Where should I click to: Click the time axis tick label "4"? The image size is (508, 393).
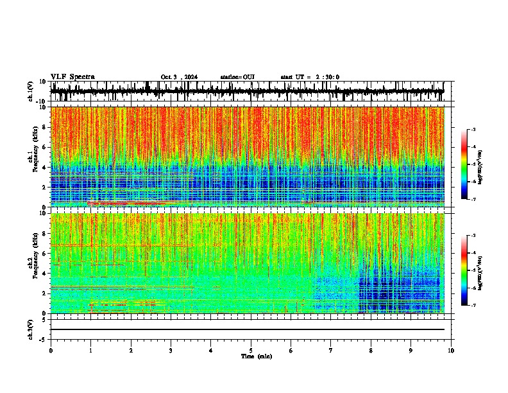(x=211, y=351)
